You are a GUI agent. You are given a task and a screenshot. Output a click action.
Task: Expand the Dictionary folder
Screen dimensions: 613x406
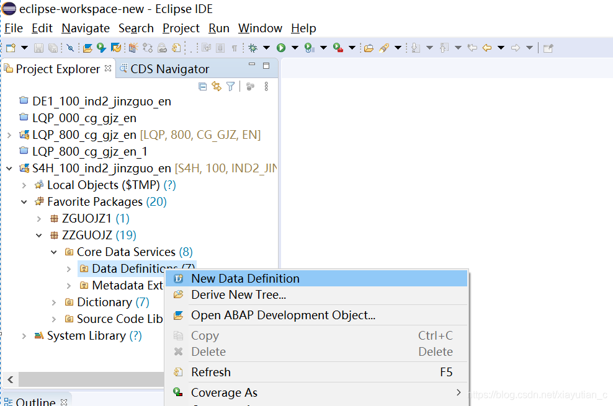(x=54, y=302)
